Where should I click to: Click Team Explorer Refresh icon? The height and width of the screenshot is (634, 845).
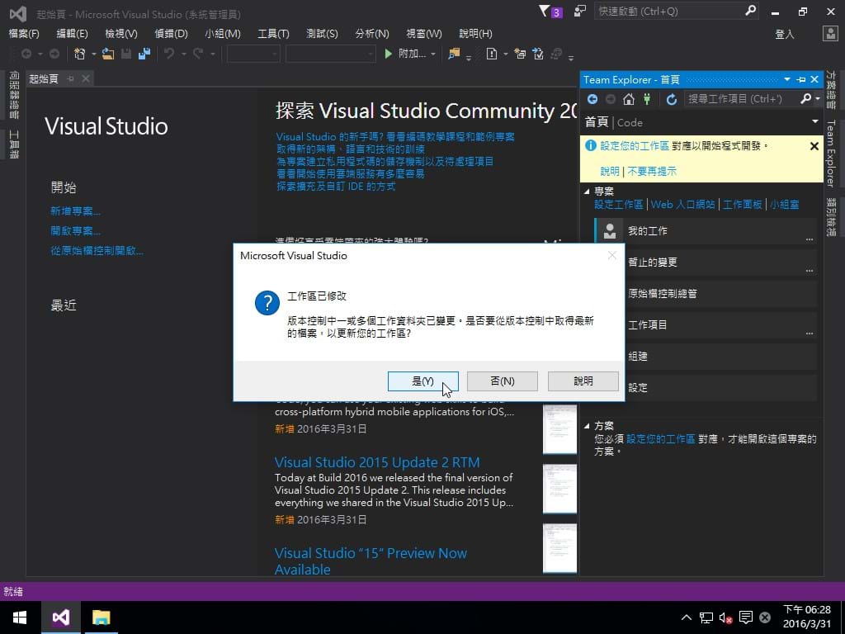[672, 99]
